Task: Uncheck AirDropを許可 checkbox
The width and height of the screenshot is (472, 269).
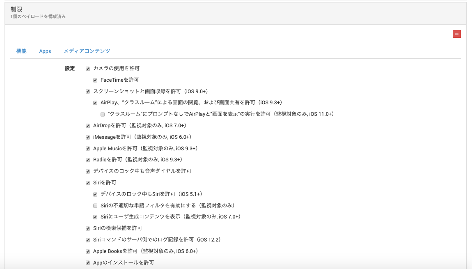Action: 88,126
